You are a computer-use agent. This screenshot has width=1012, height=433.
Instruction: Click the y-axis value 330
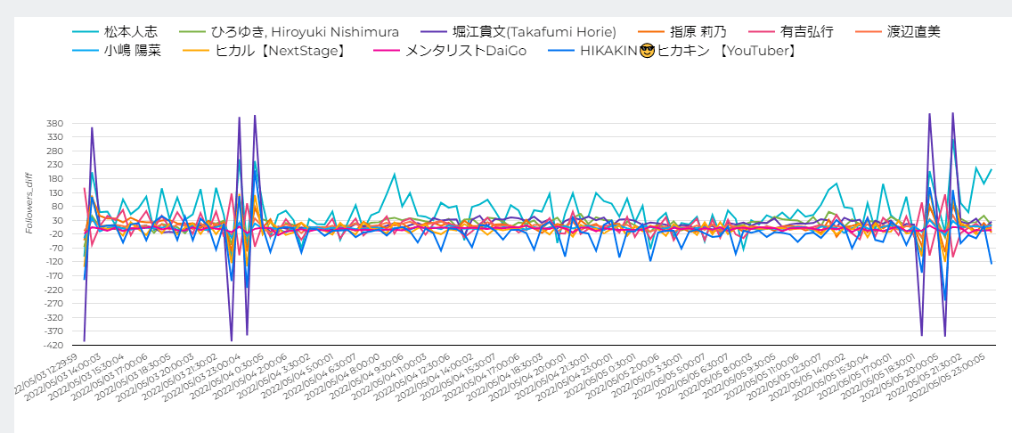tap(53, 137)
